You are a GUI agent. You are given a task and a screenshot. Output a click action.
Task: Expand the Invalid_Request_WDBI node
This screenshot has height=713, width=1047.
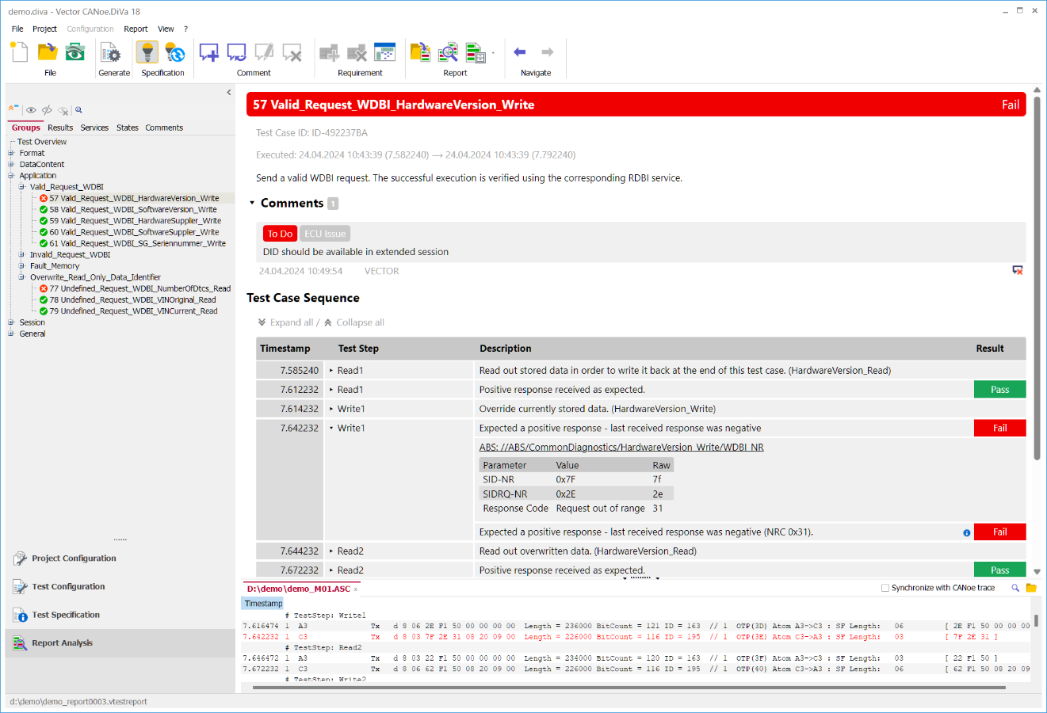tap(22, 254)
